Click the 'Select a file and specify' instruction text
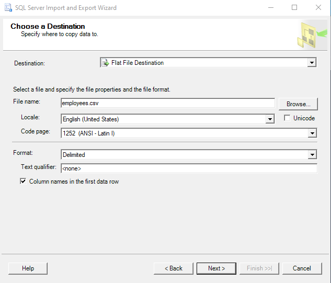The image size is (331, 283). pos(92,89)
